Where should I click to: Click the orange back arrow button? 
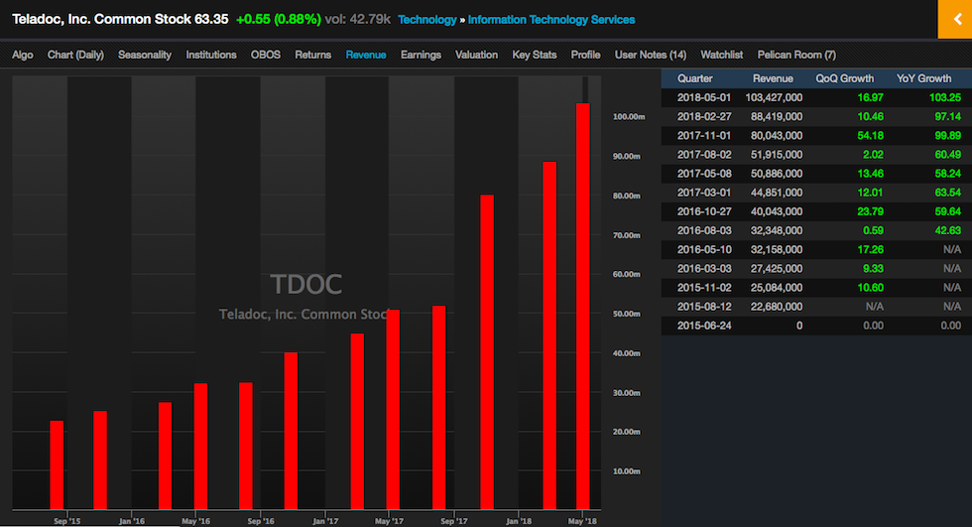(955, 19)
